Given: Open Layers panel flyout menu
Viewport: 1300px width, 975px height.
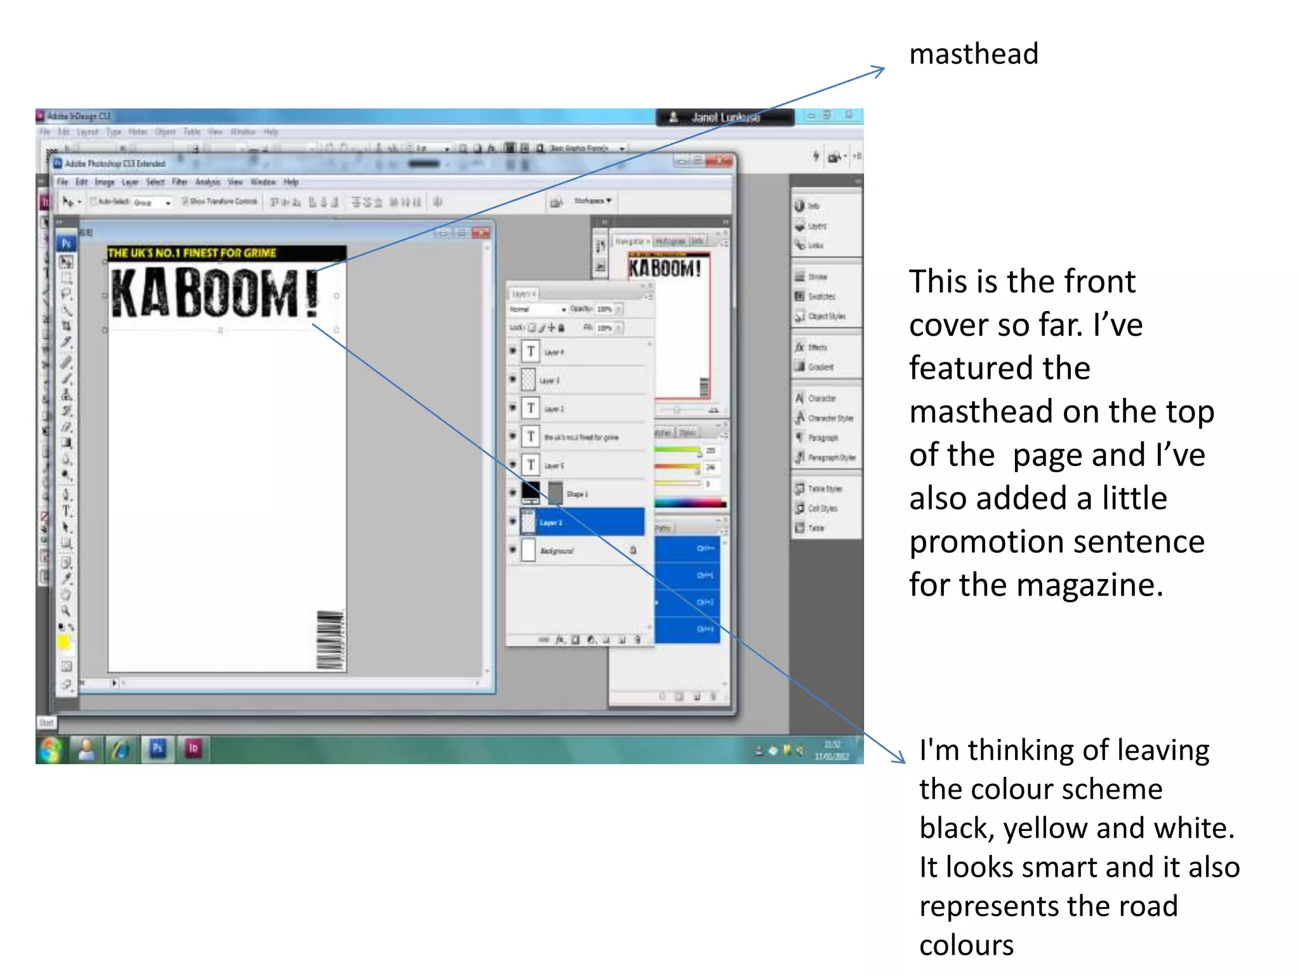Looking at the screenshot, I should 648,296.
